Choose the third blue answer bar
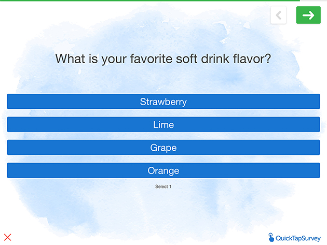Image resolution: width=327 pixels, height=245 pixels. click(x=163, y=148)
